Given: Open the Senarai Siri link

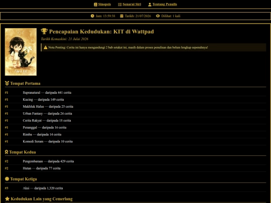Looking at the screenshot, I should pyautogui.click(x=131, y=5).
